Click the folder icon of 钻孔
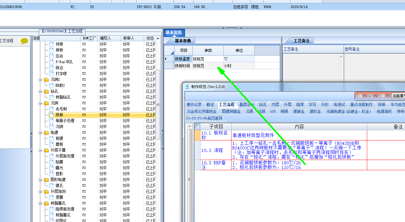This screenshot has height=222, width=405. [x=46, y=91]
